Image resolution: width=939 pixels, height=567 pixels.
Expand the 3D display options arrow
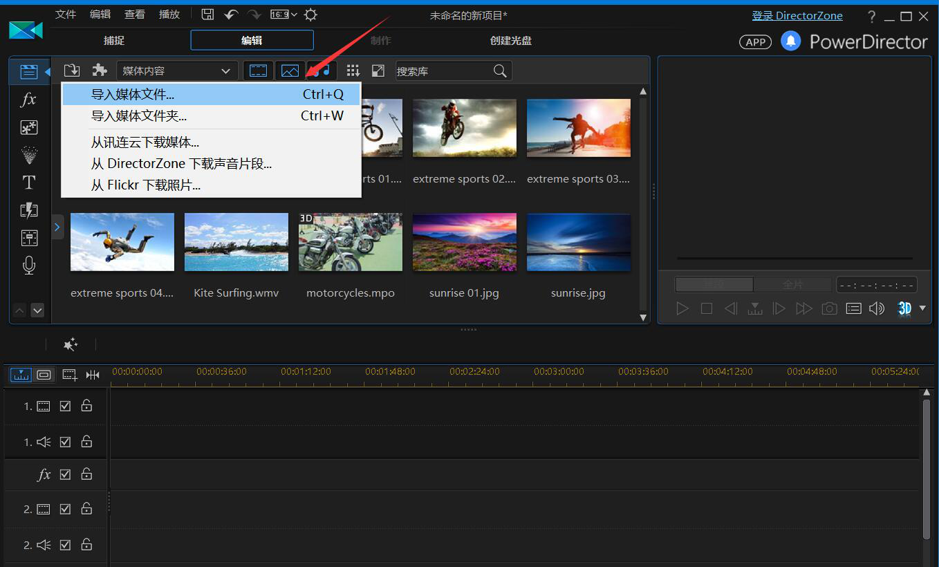click(x=922, y=308)
